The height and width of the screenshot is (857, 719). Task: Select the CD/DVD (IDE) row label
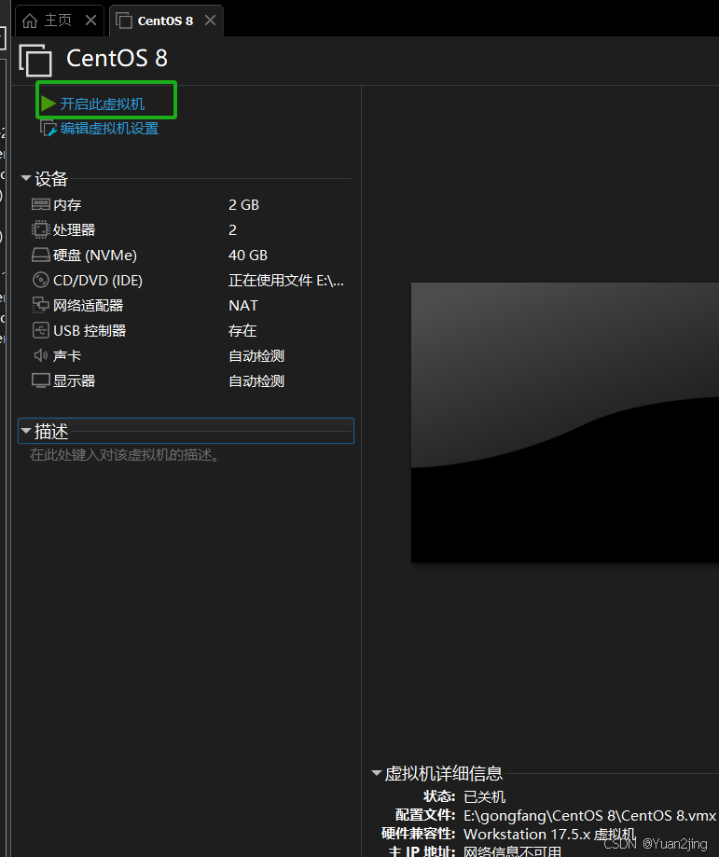[98, 281]
